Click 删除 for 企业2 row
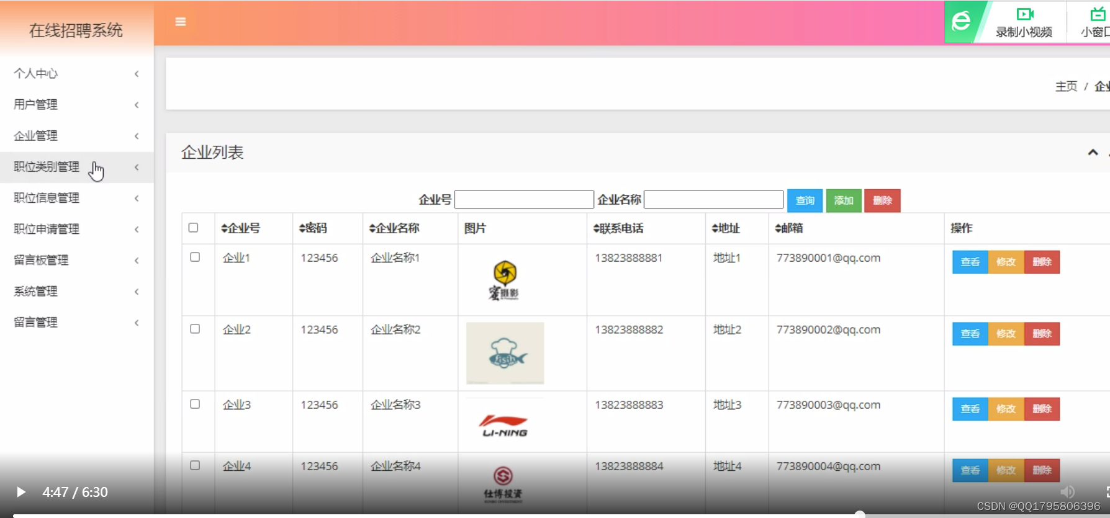 point(1042,334)
